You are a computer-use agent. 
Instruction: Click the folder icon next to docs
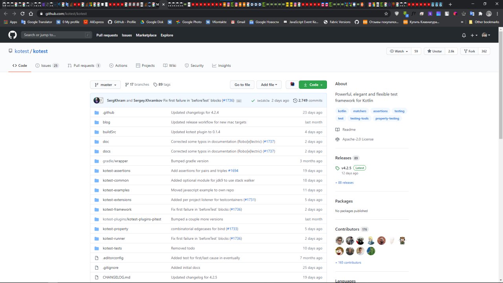[x=97, y=151]
